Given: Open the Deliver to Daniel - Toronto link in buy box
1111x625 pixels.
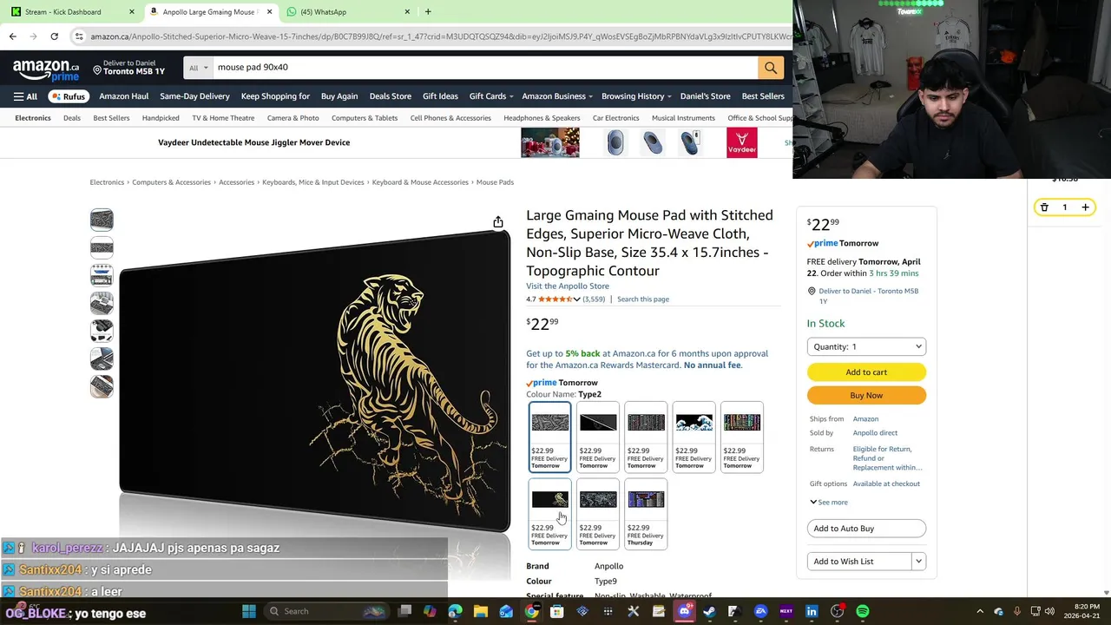Looking at the screenshot, I should point(868,296).
